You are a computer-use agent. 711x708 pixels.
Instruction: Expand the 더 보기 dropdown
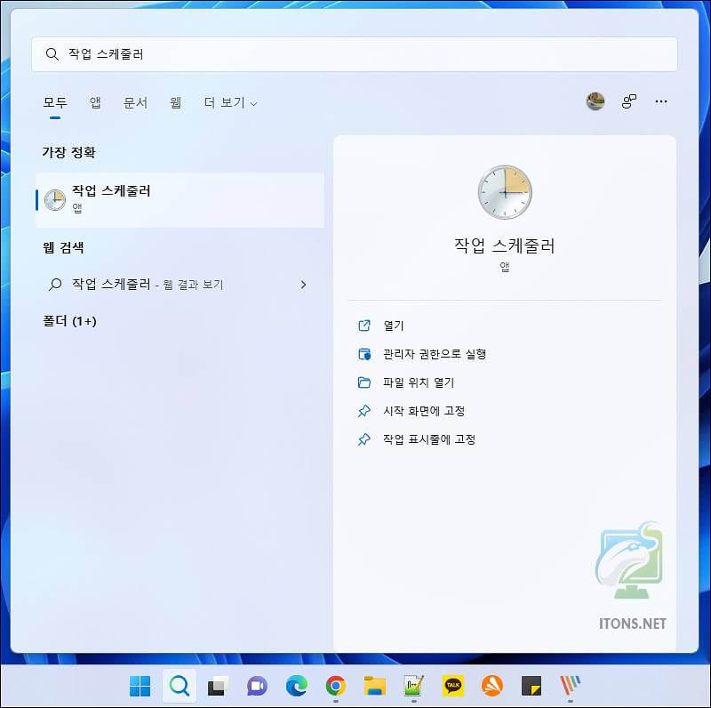point(230,102)
